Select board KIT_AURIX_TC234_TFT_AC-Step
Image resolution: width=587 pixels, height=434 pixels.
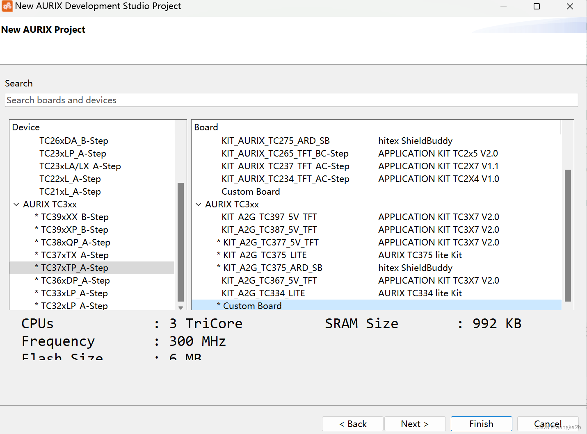(286, 179)
